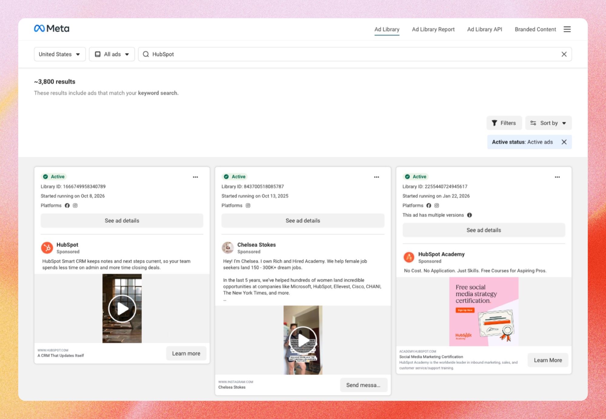
Task: Clear the HubSpot search with X
Action: [564, 54]
